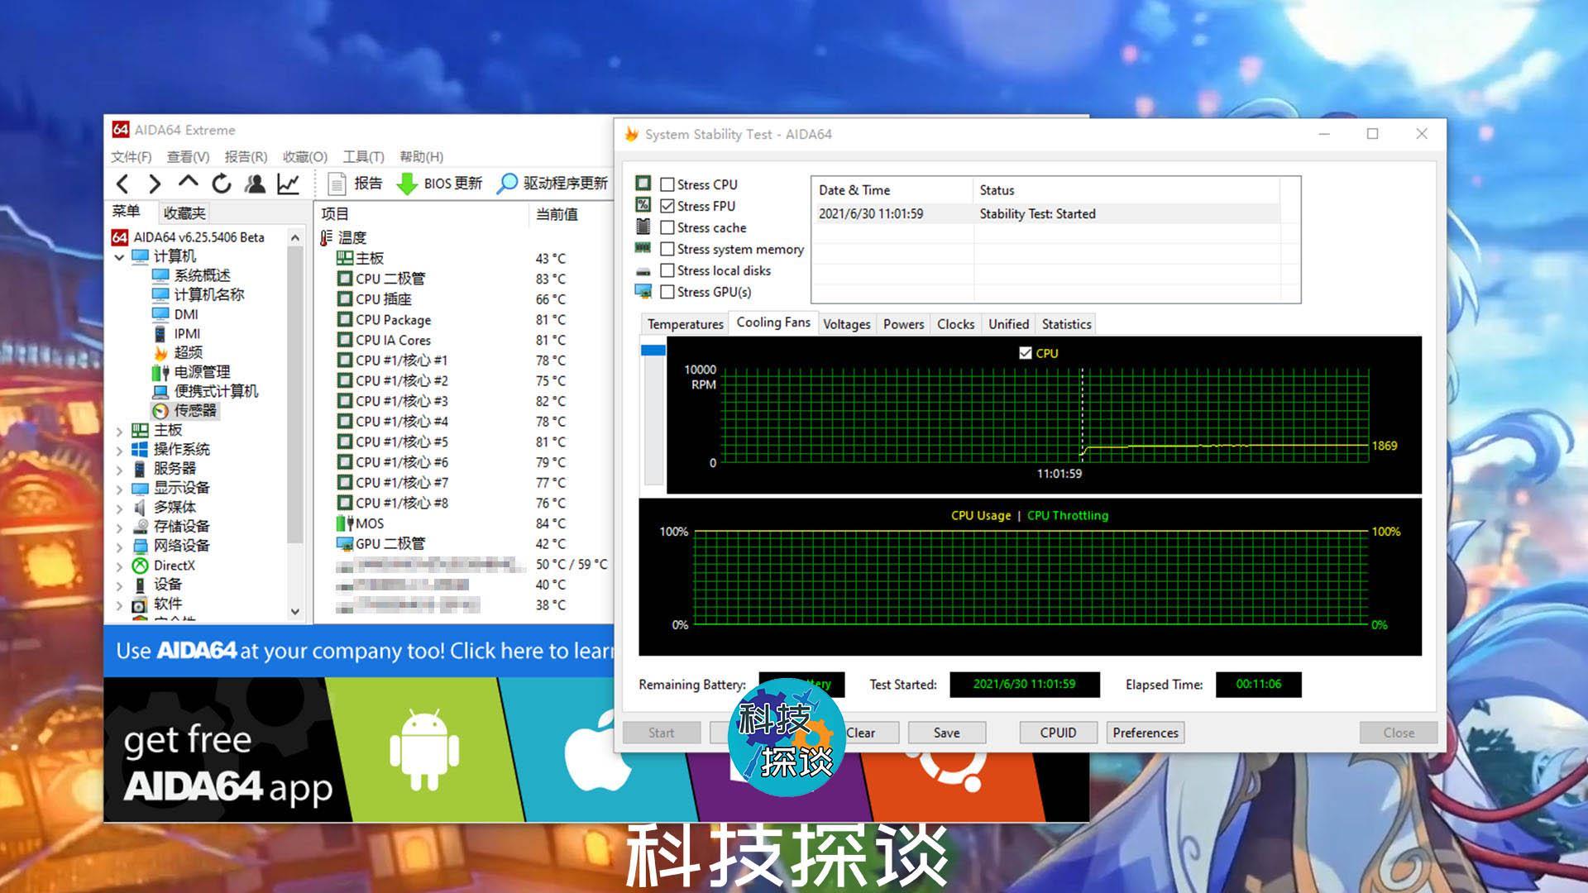Open the sensor graph icon in the toolbar
1588x893 pixels.
(x=288, y=184)
